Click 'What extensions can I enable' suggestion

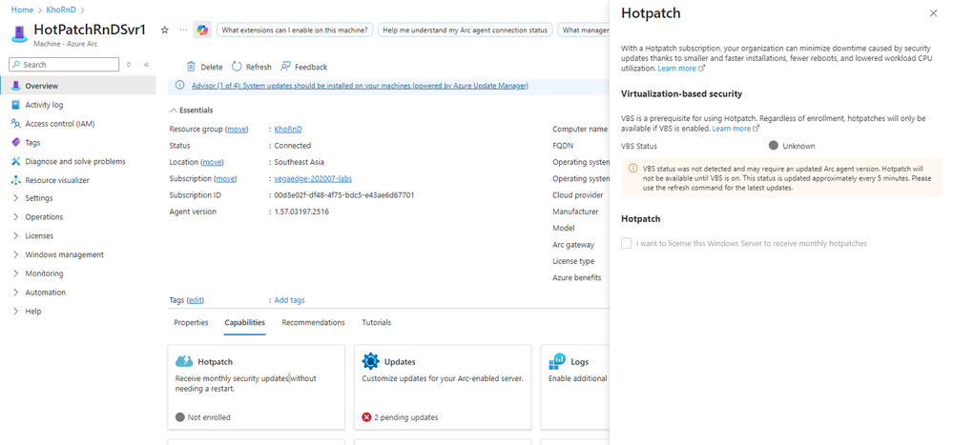295,30
